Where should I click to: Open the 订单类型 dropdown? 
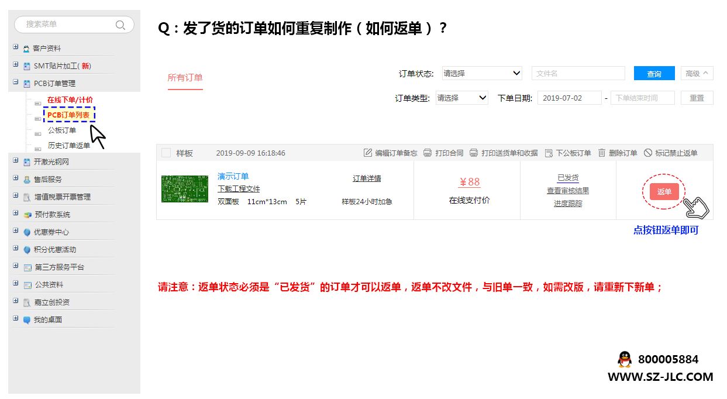(461, 98)
